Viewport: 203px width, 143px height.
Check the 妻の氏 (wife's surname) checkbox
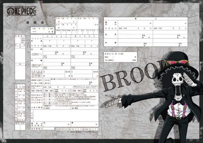(x=44, y=83)
